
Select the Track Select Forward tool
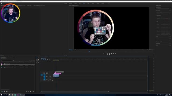point(39,58)
